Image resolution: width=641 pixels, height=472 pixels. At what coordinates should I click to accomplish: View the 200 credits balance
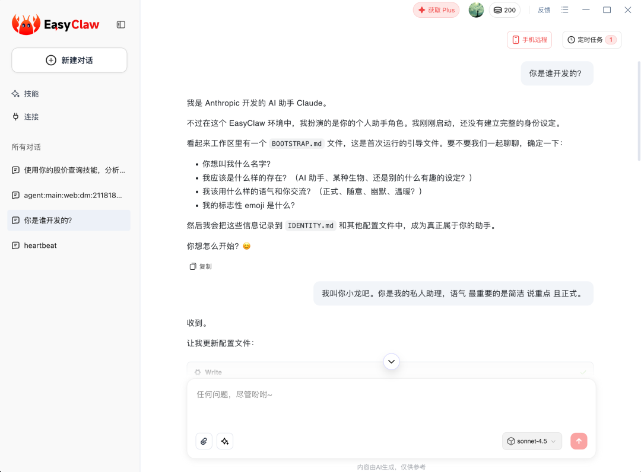(x=504, y=10)
